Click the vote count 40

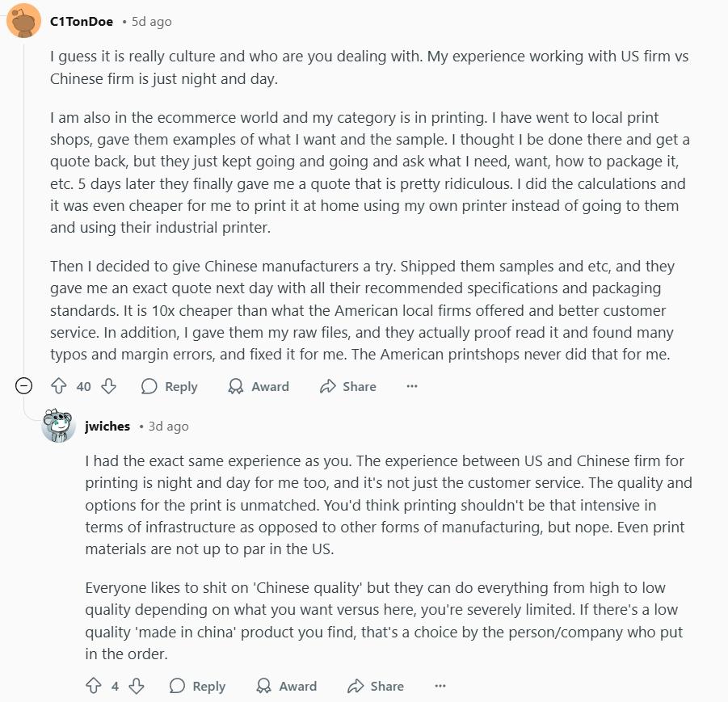point(84,386)
